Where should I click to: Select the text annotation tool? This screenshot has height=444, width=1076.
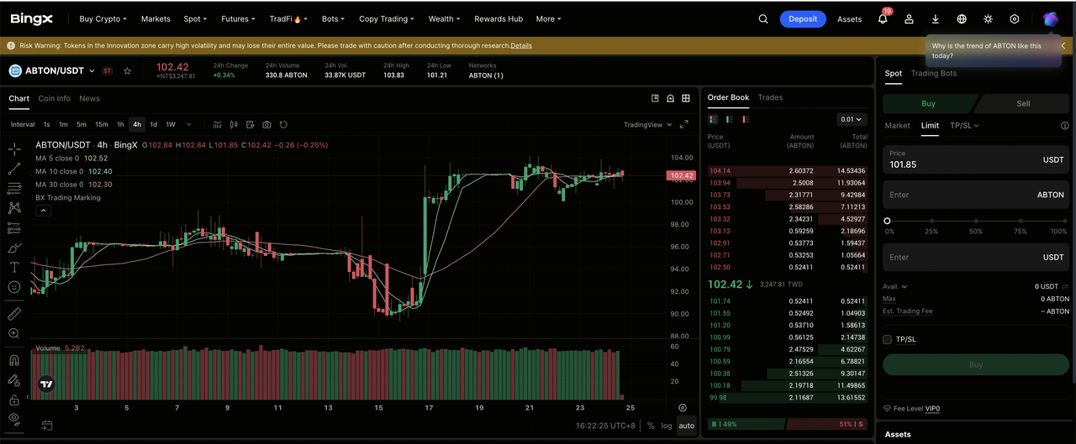(x=14, y=267)
